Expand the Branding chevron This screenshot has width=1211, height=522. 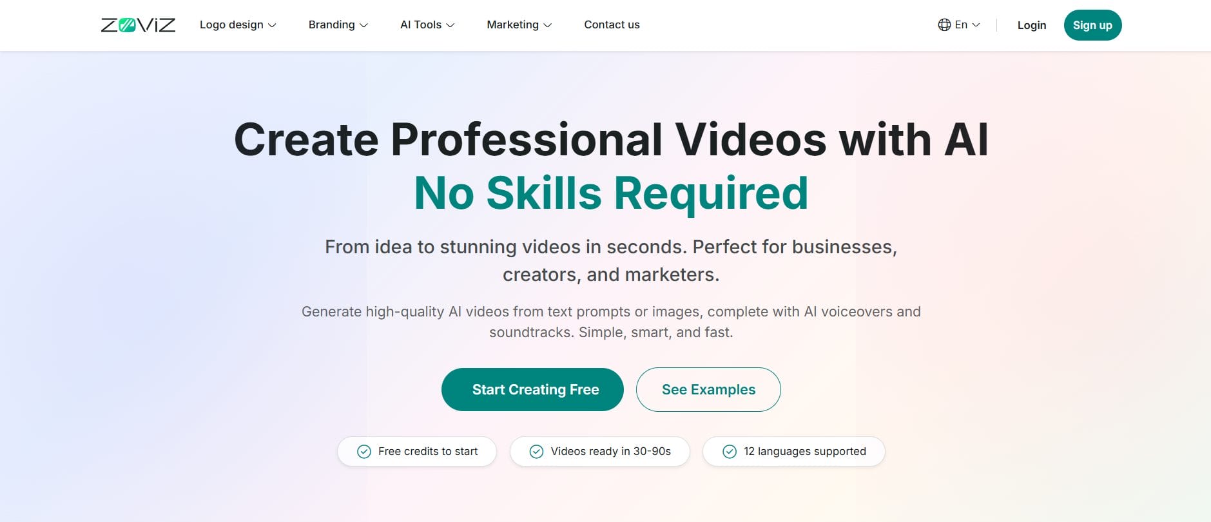363,25
